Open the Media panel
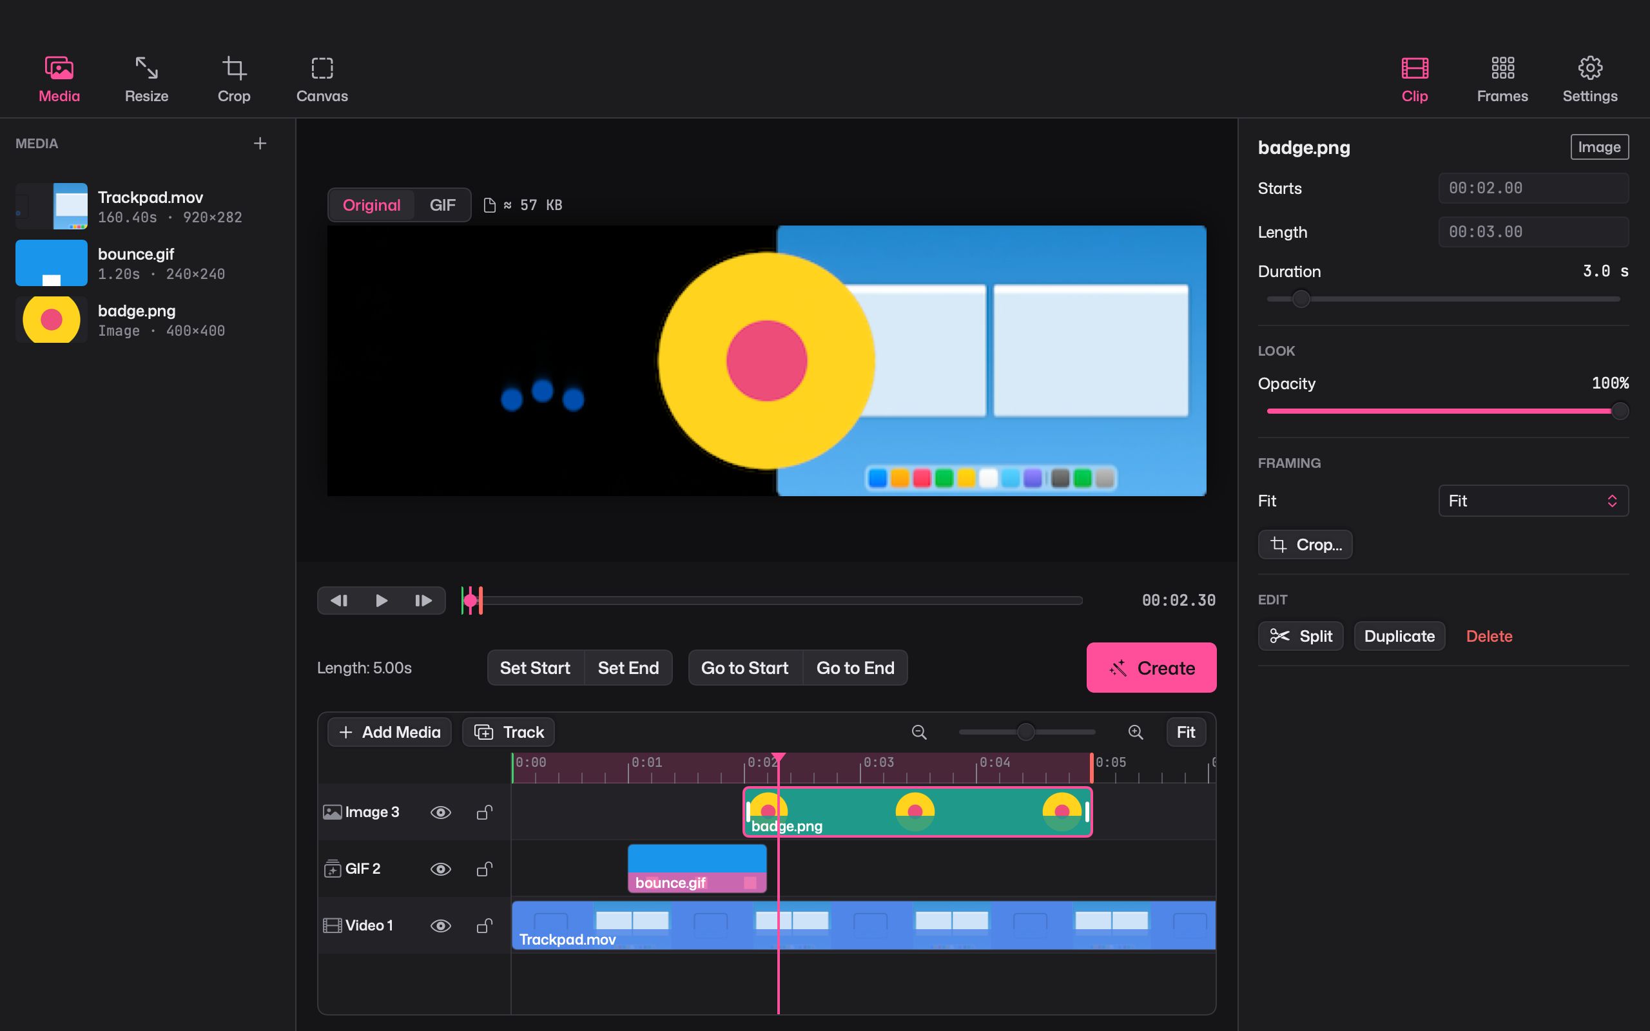The height and width of the screenshot is (1031, 1650). pos(59,80)
